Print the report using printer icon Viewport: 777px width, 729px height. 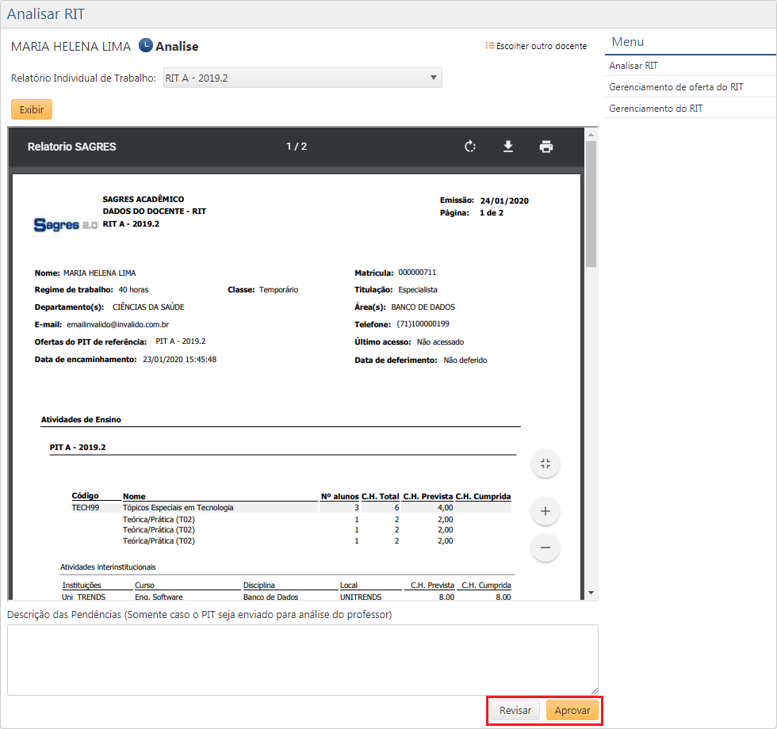(x=546, y=147)
